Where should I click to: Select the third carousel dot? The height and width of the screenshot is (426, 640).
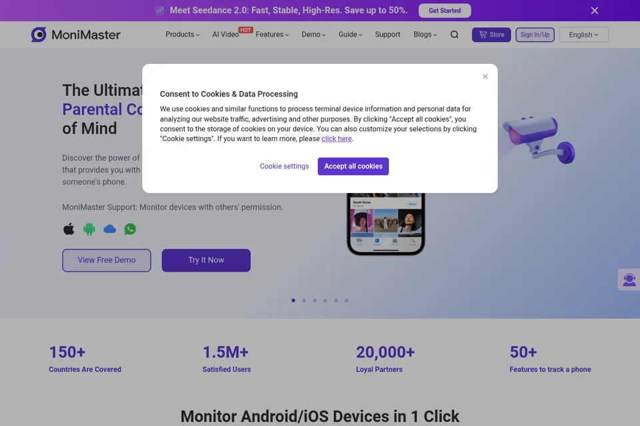tap(314, 300)
